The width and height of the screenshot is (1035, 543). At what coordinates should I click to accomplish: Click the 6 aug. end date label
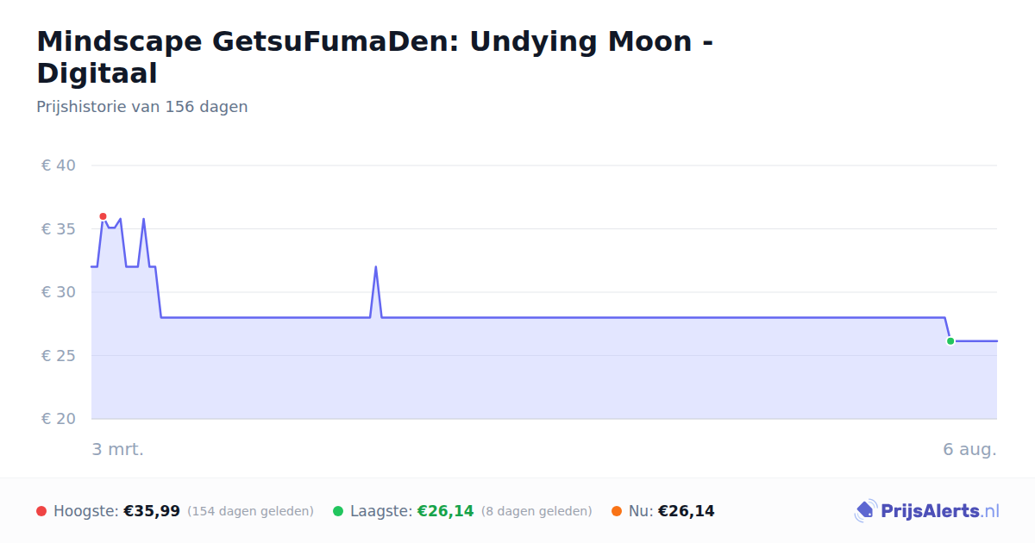point(969,449)
